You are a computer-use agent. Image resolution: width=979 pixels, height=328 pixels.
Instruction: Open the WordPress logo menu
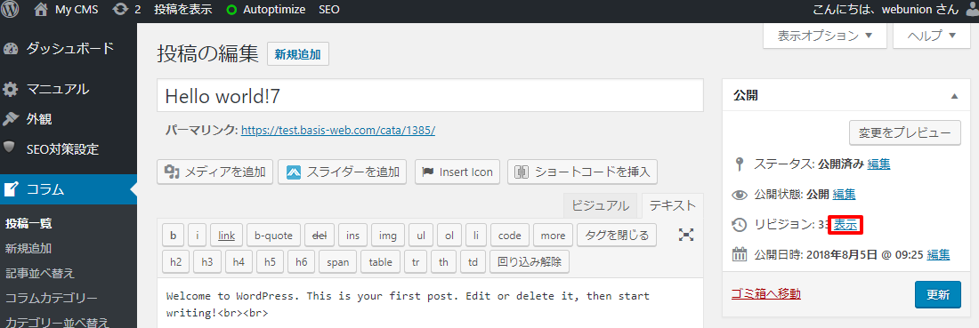(10, 10)
